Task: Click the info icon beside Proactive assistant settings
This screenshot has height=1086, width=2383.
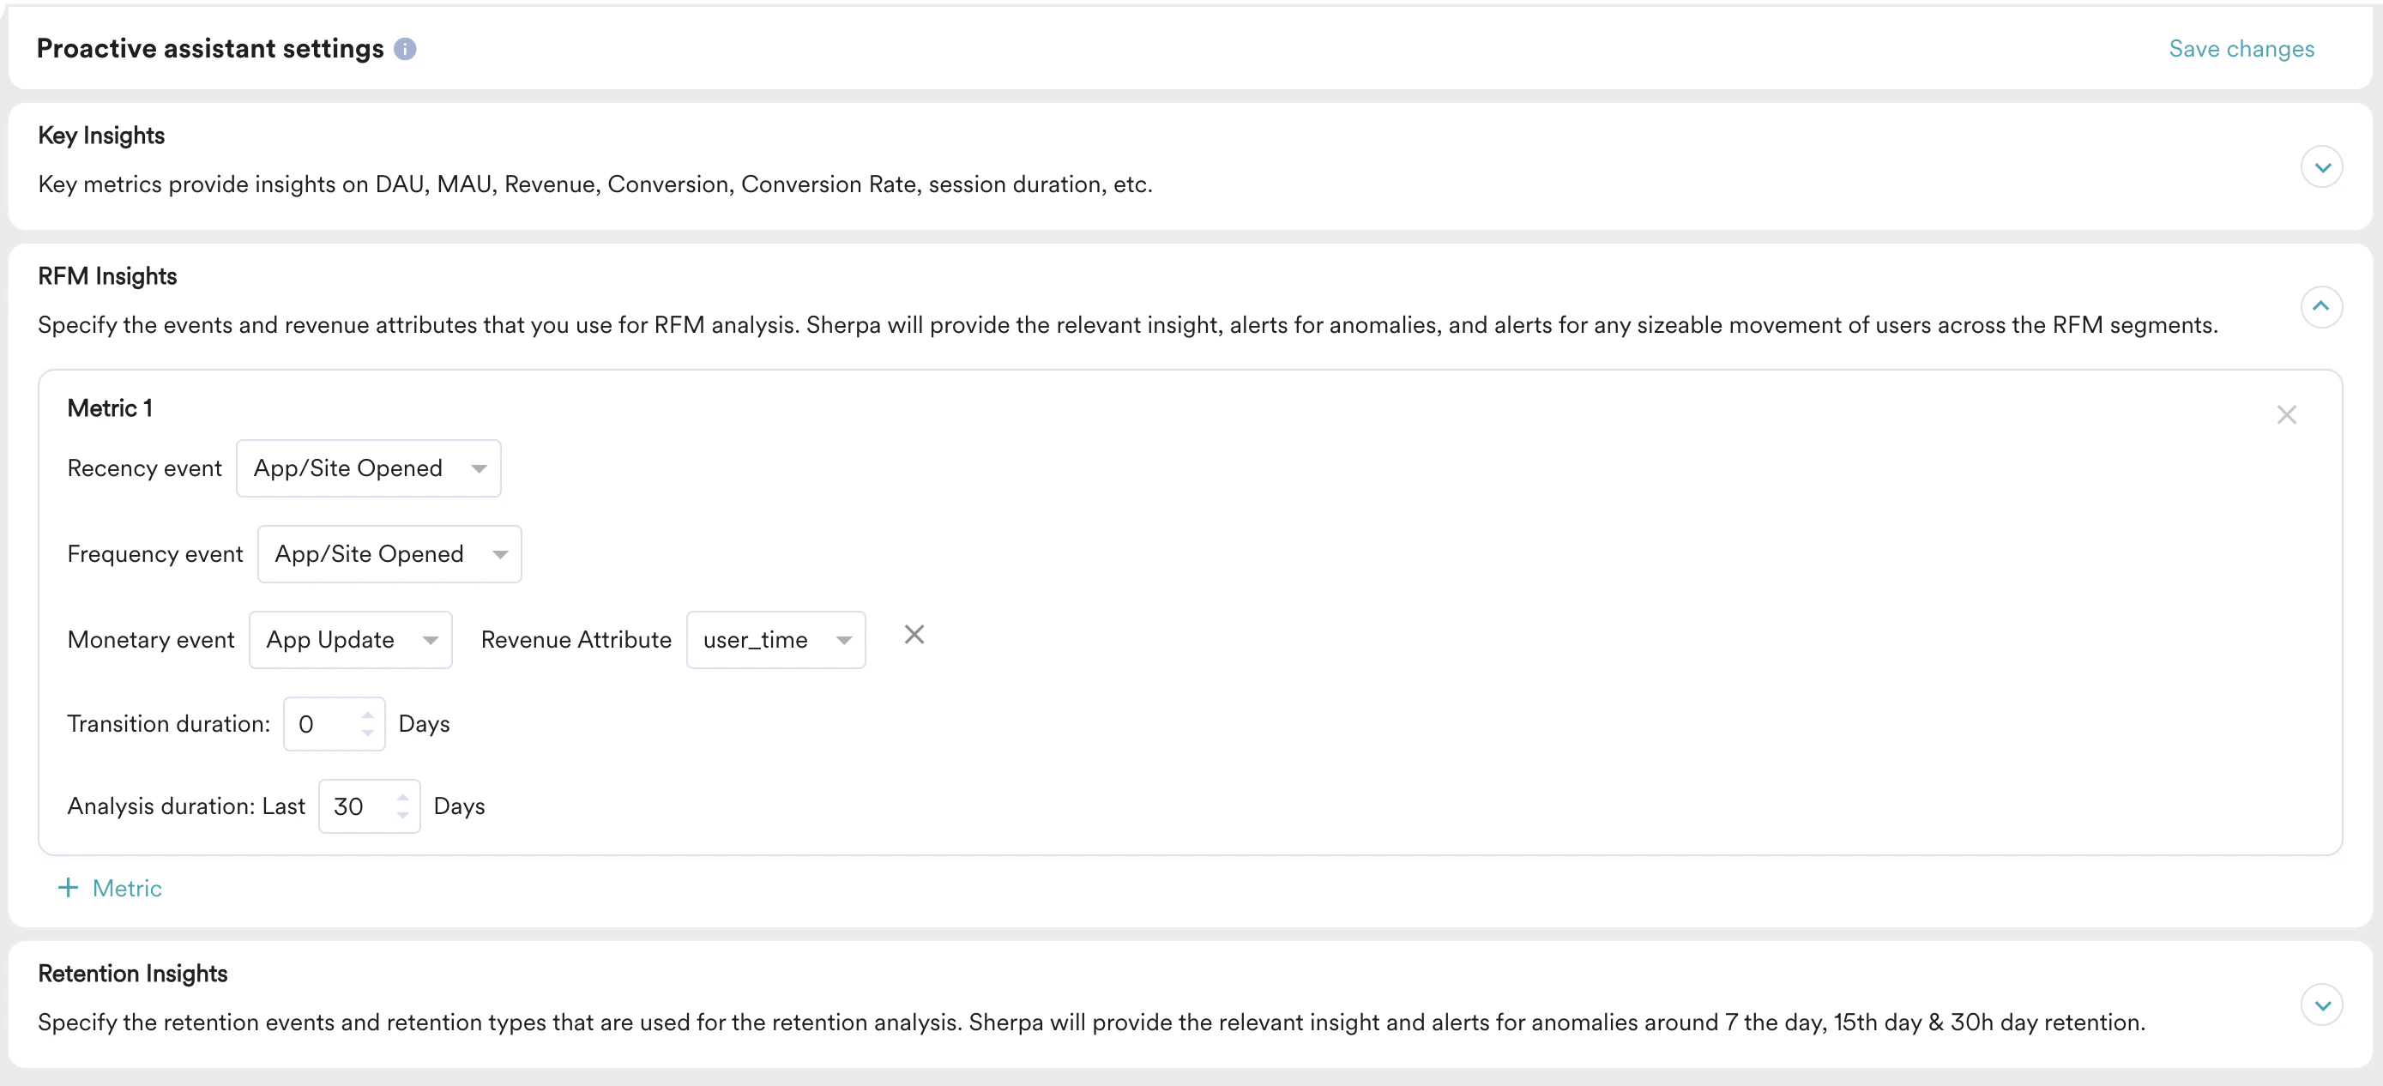Action: click(x=404, y=49)
